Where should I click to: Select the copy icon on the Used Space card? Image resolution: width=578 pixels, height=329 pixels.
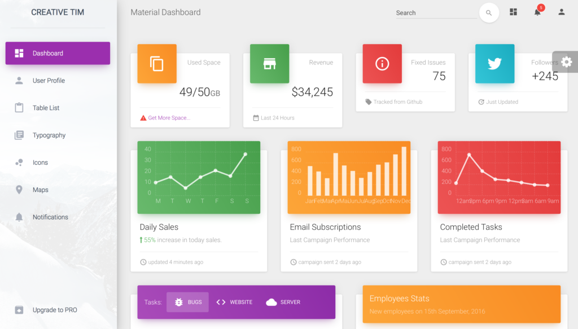[x=156, y=64]
